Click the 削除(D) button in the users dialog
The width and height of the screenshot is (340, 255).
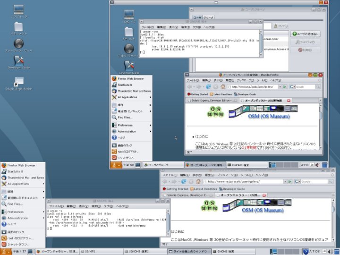click(306, 50)
